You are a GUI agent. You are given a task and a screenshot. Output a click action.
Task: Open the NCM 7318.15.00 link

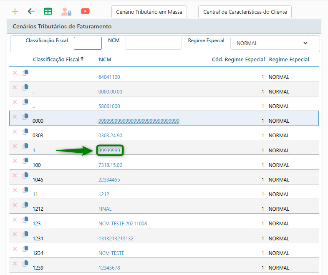pyautogui.click(x=110, y=165)
